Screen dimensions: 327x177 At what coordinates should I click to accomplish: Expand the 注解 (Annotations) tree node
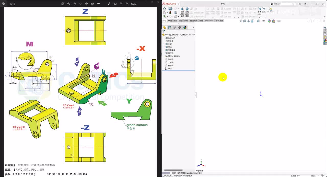point(163,44)
